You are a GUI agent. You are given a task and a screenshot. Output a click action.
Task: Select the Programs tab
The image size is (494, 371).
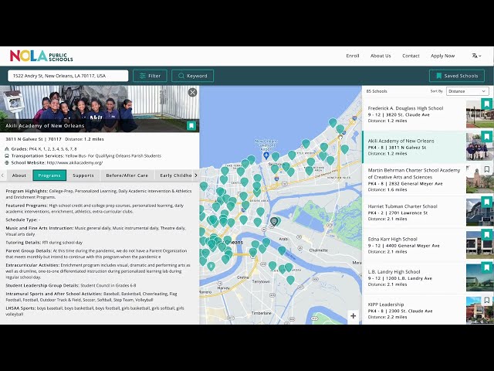(49, 175)
